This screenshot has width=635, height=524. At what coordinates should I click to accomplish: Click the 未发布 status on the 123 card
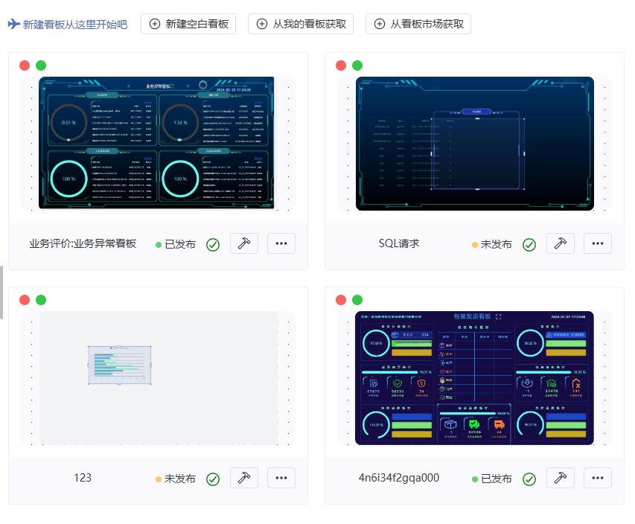point(176,479)
